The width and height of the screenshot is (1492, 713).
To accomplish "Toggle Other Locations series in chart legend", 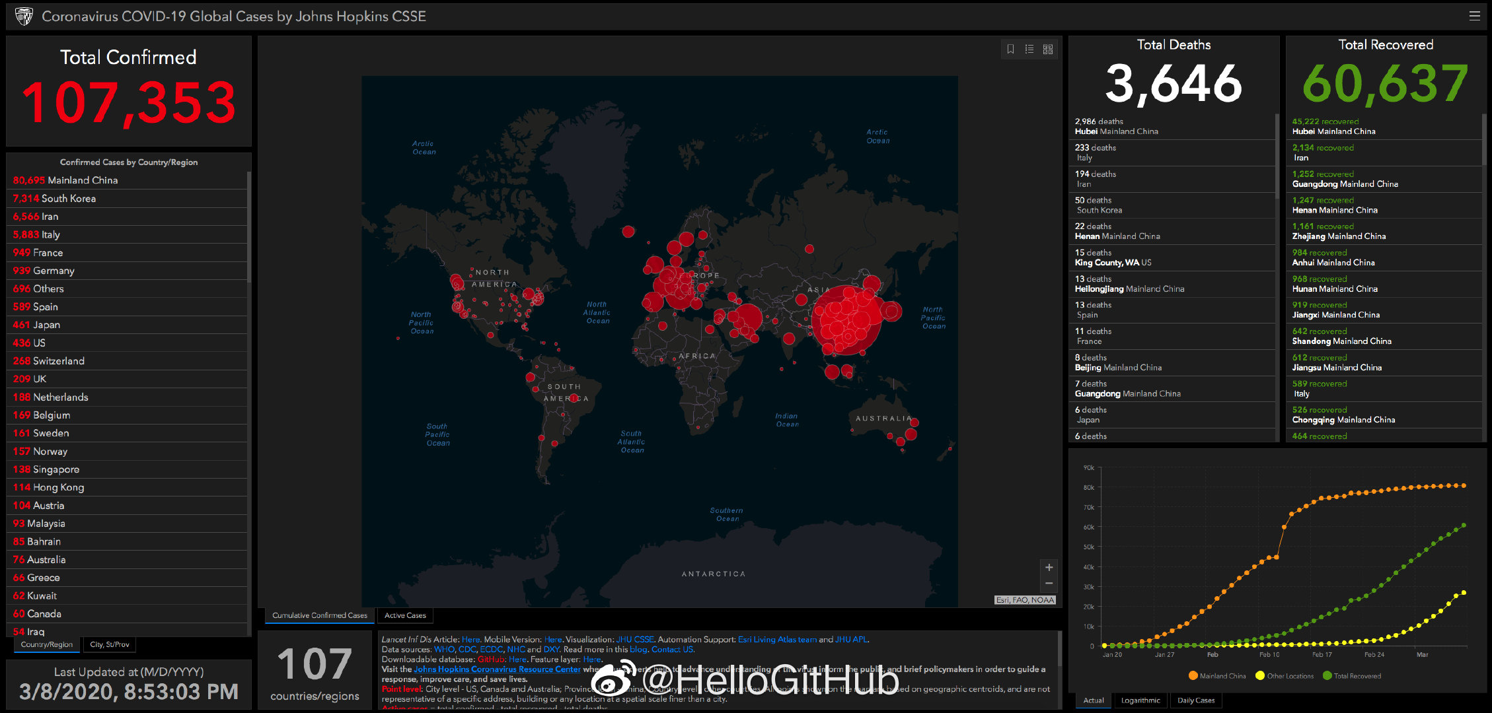I will click(1284, 675).
